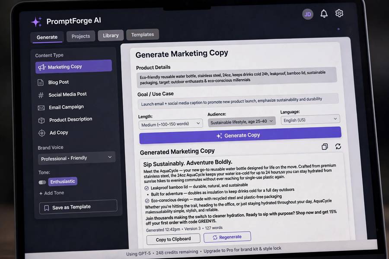Screen dimensions: 389x259
Task: Open the Brand Voice dropdown
Action: pos(77,158)
